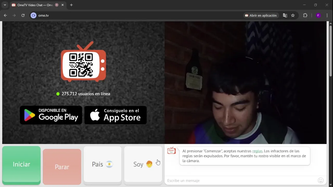Screen dimensions: 333x187
Task: Click the Iniciar green button
Action: (21, 165)
